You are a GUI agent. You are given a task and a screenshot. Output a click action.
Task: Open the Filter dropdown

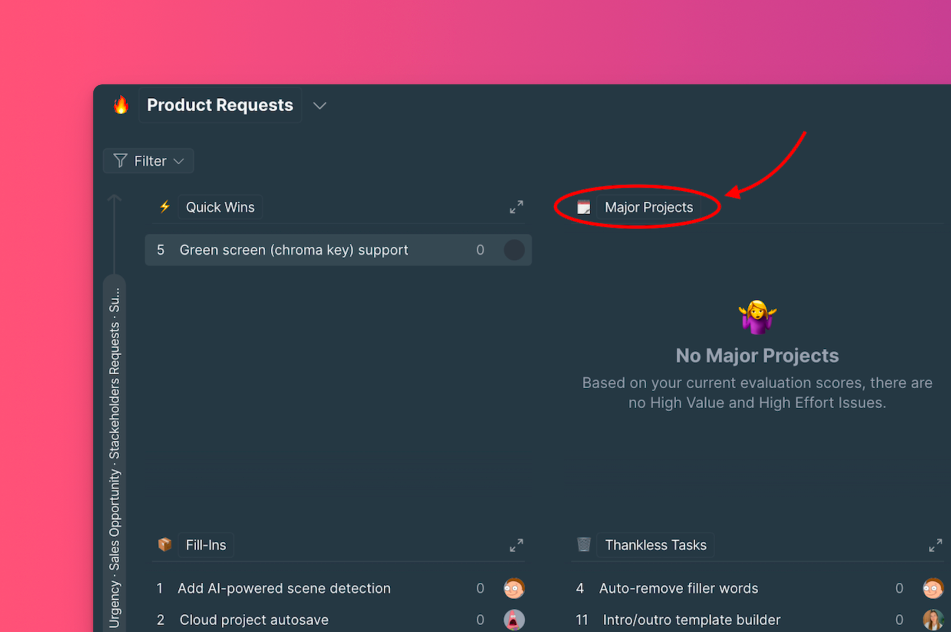[149, 161]
